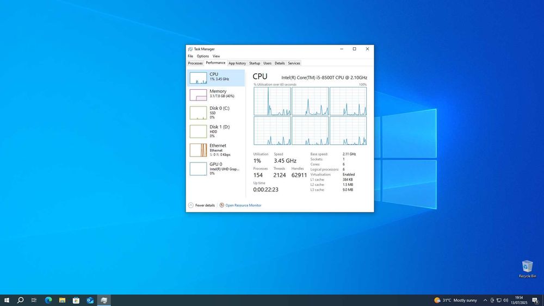
Task: Select Disk 1 (D:) HDD entry
Action: (216, 132)
